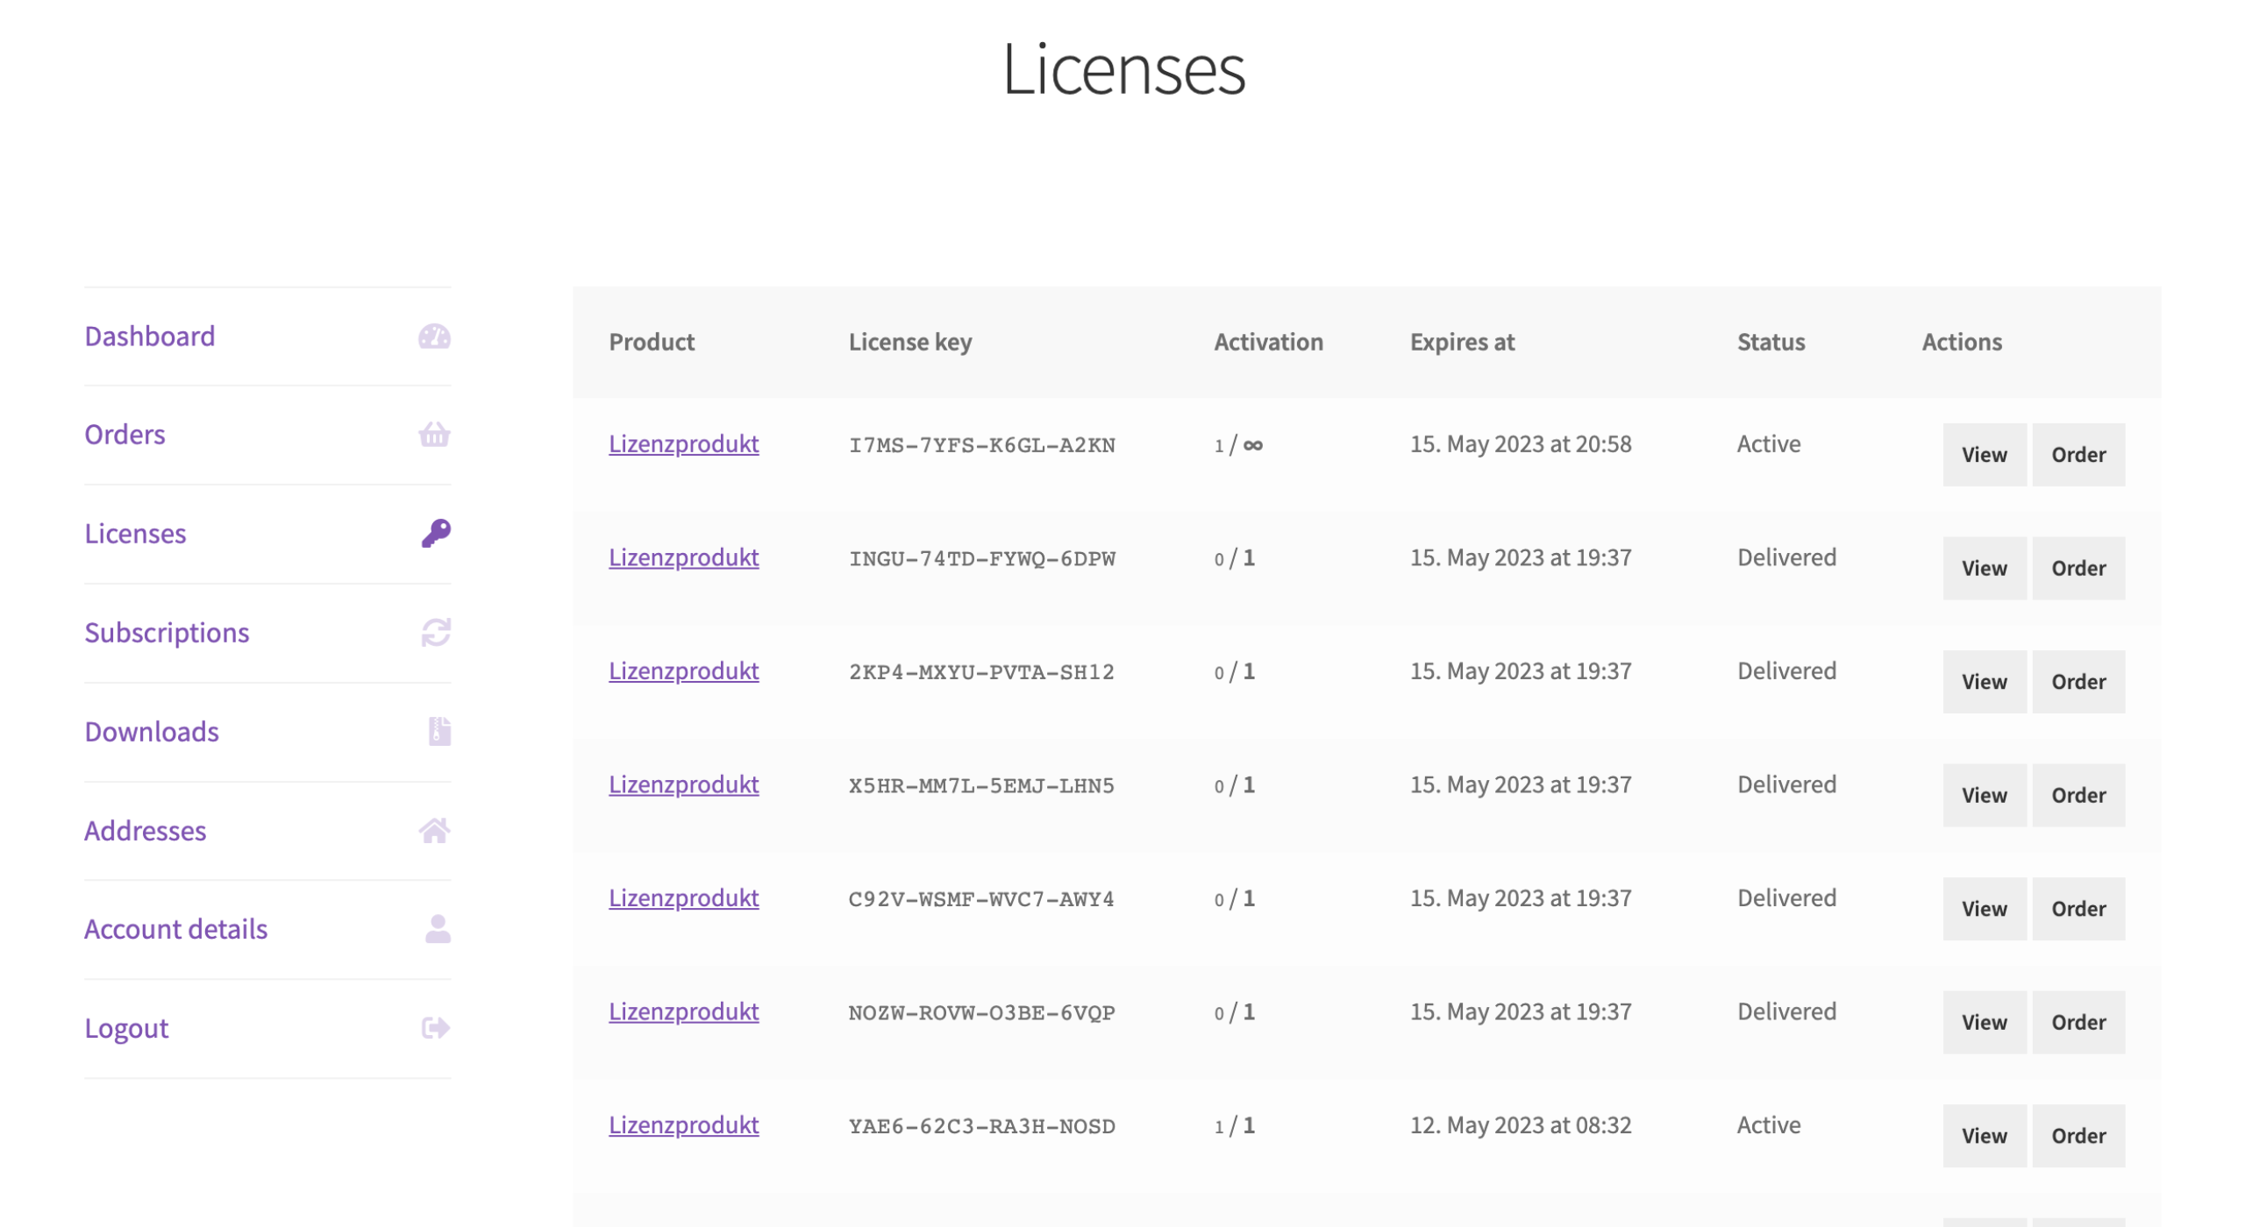The image size is (2245, 1227).
Task: Click the Dashboard gauge icon
Action: 434,337
